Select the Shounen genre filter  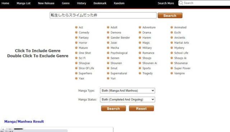[116, 63]
